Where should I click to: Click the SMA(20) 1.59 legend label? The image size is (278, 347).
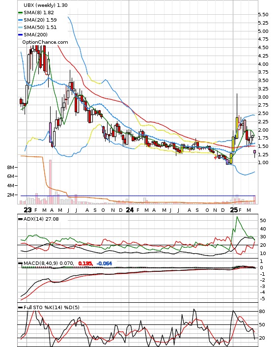40,20
